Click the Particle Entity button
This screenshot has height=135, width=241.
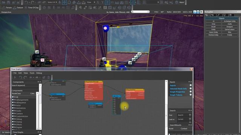(x=214, y=35)
